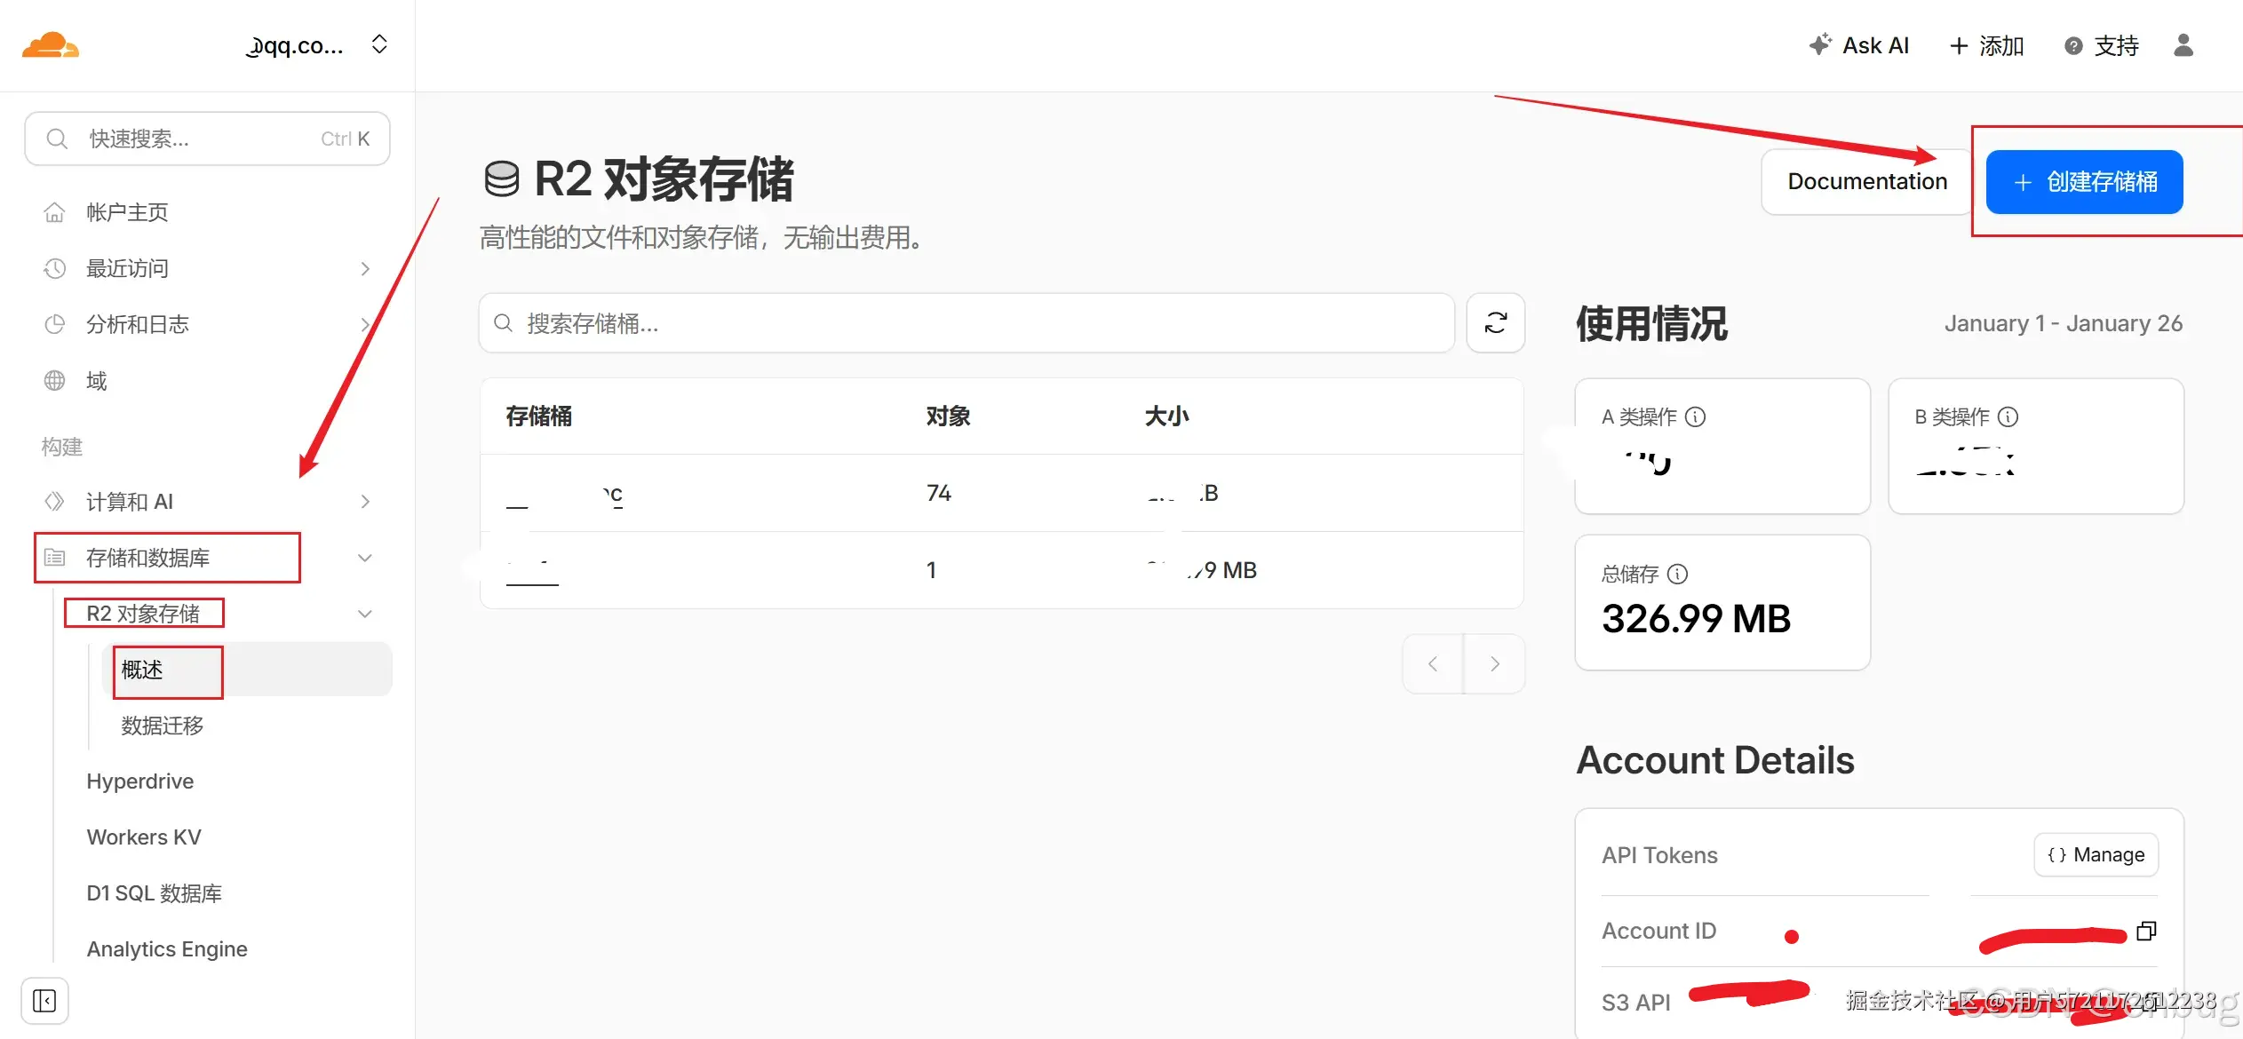The width and height of the screenshot is (2243, 1039).
Task: Go to 帐户主页
Action: 127,212
